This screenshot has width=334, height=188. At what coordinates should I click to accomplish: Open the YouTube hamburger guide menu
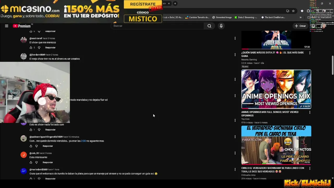(7, 26)
